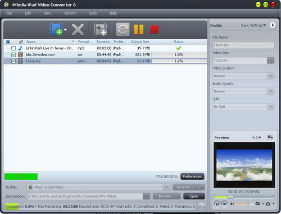
Task: Click the 681.9 MB output size cell
Action: 143,55
